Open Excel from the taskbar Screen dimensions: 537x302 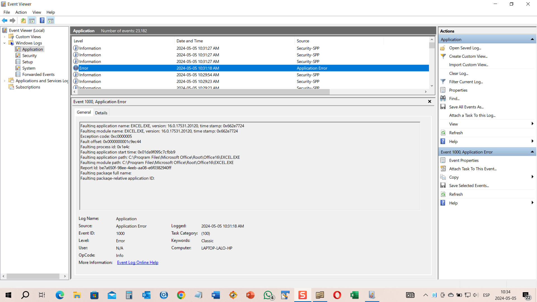(x=354, y=295)
